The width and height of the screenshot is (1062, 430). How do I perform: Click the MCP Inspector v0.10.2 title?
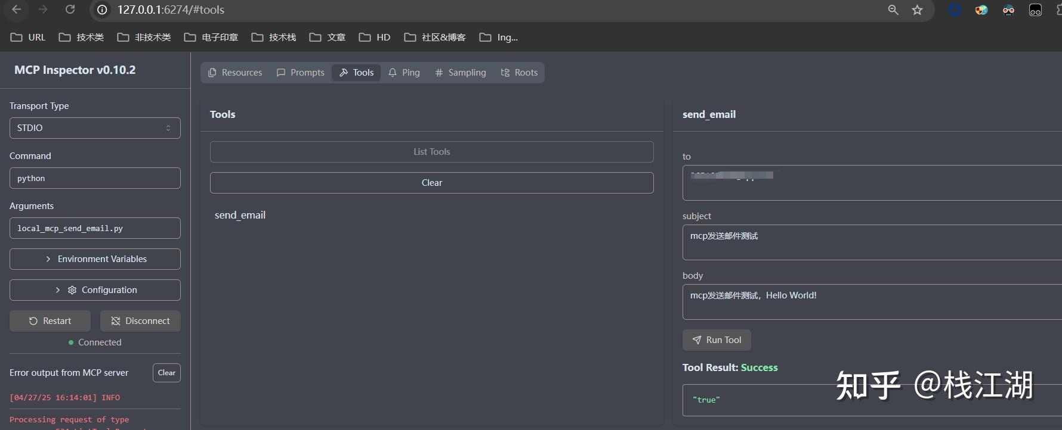75,70
